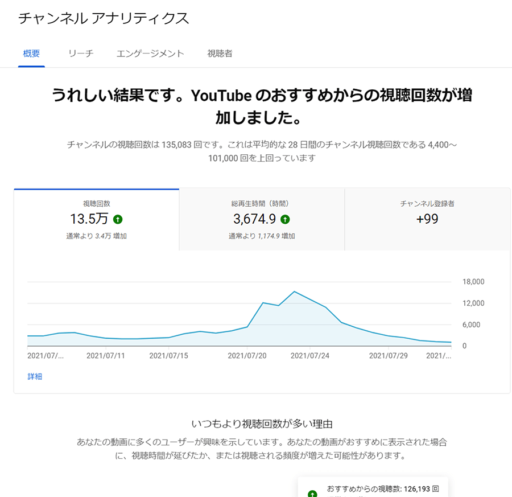Select the 視聴回数 metric card
The height and width of the screenshot is (497, 512).
pos(96,220)
